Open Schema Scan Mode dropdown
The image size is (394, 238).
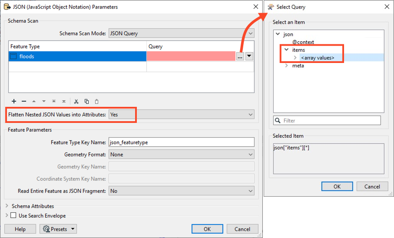click(182, 33)
